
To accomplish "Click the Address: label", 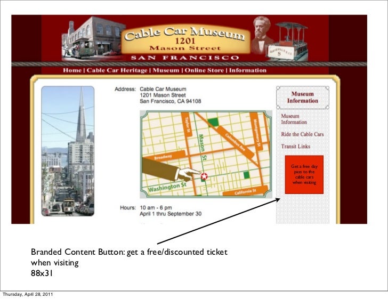I will click(x=125, y=89).
